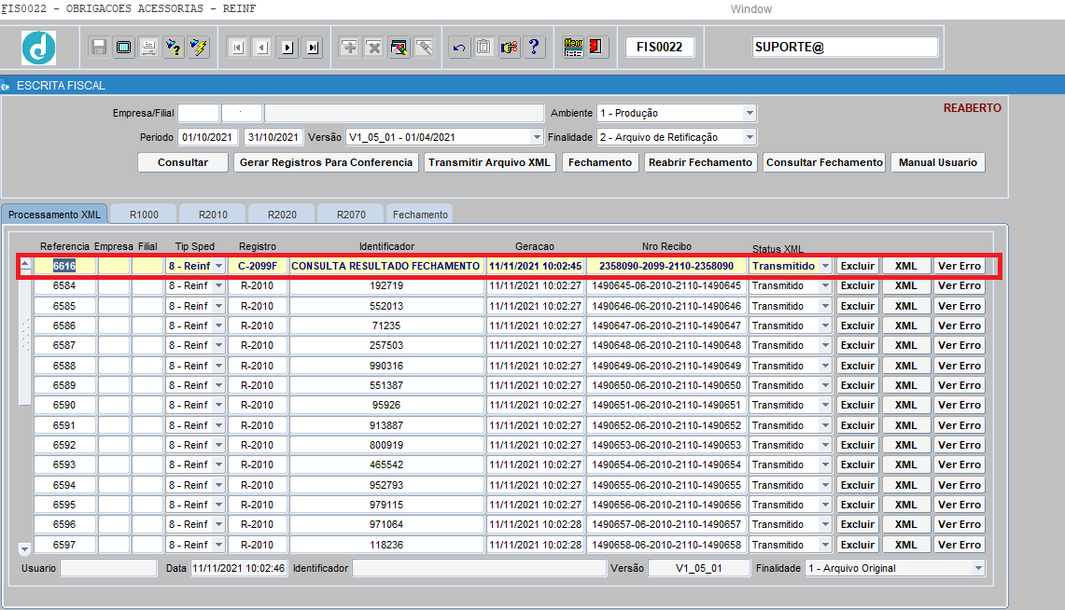Select Referencia cell 6591
Screen dimensions: 1065x610
(64, 425)
